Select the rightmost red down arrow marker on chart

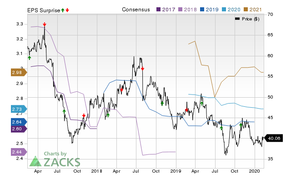(187, 110)
